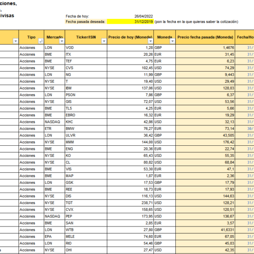The image size is (254, 254).
Task: Select ticker cell CVX
Action: tap(86, 210)
